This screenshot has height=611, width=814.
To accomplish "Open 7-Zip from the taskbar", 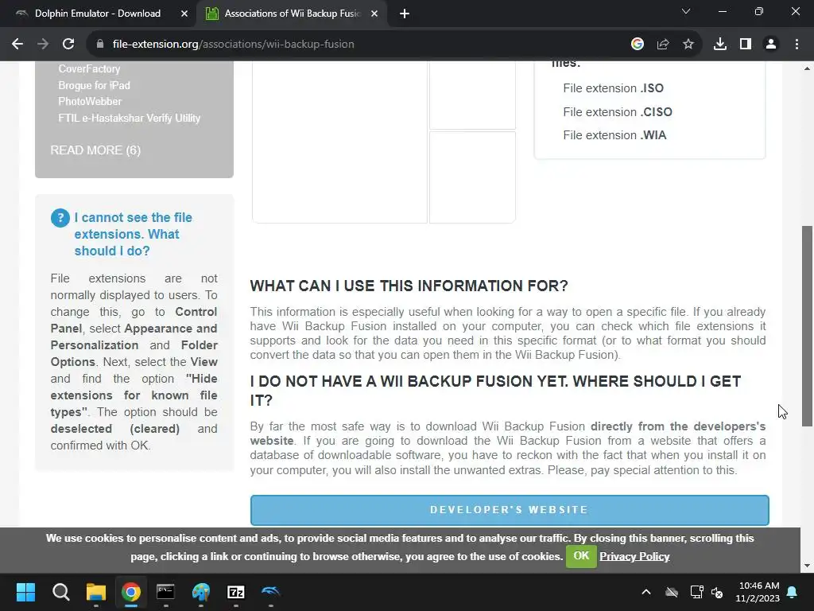I will (x=235, y=592).
